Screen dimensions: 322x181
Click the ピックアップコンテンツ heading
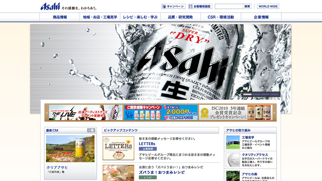[x=121, y=130]
